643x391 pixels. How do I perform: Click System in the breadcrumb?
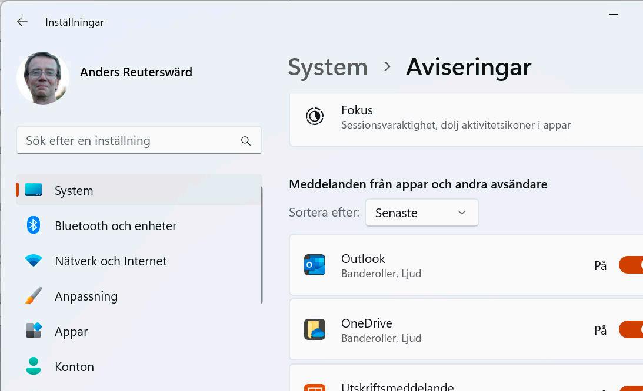coord(328,67)
